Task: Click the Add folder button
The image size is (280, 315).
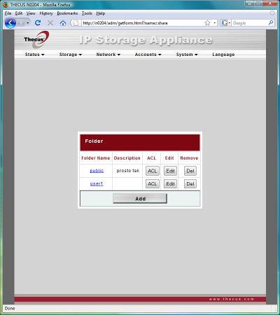Action: 140,199
